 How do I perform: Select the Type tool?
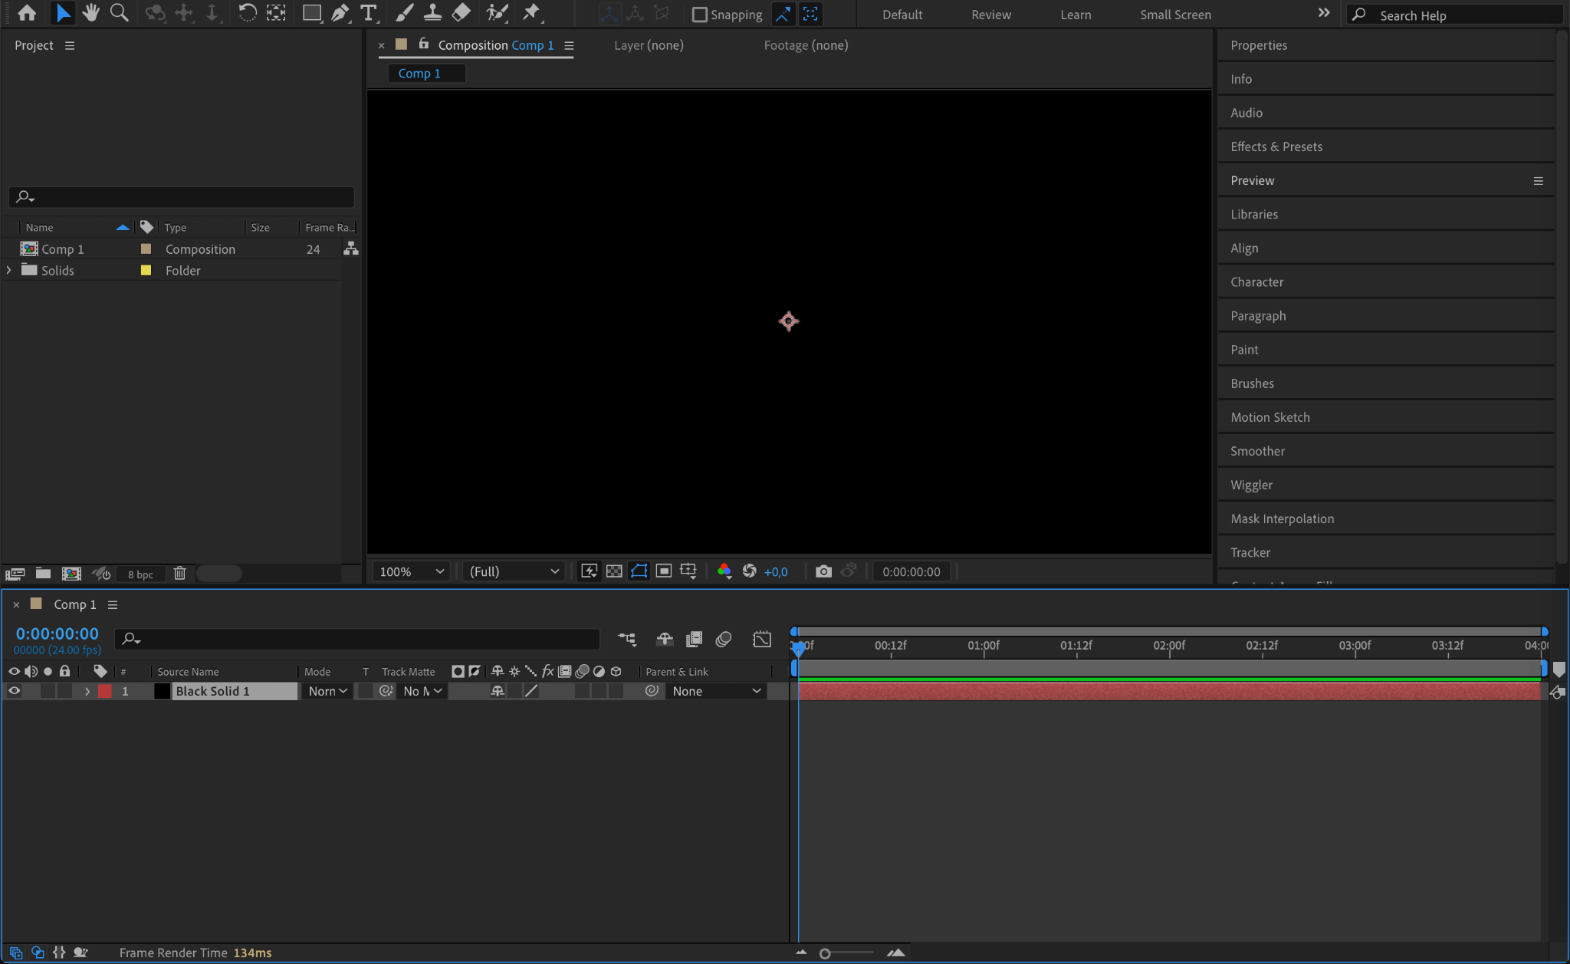(x=369, y=13)
